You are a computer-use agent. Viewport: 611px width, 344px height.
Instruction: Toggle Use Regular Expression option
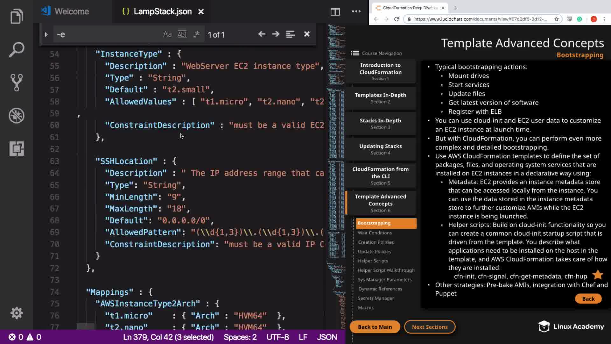tap(196, 34)
